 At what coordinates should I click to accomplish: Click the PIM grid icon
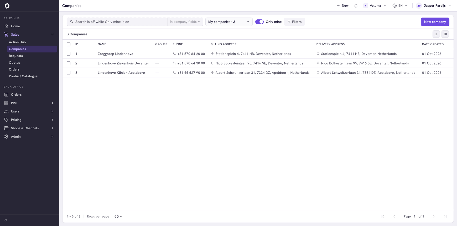tap(6, 103)
